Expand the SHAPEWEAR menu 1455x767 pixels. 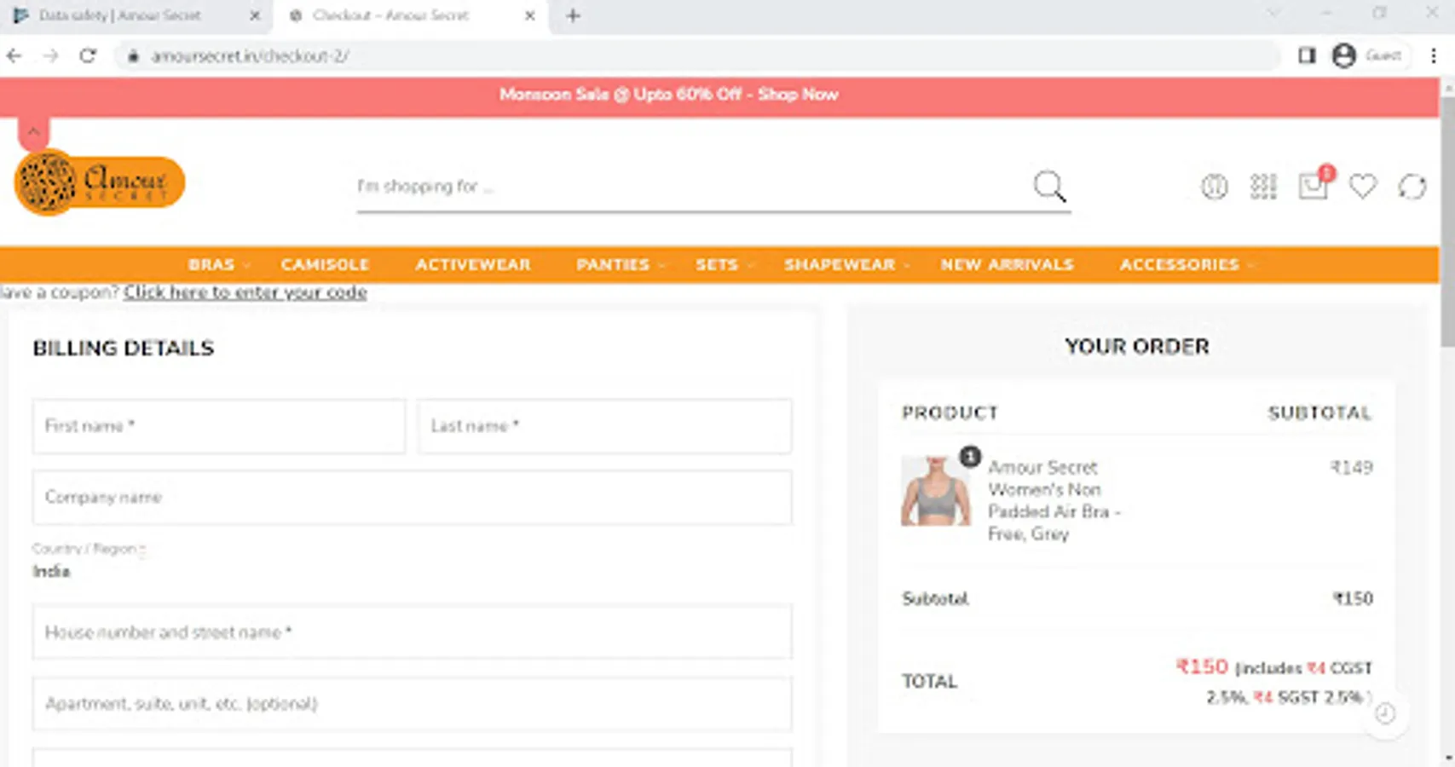point(846,265)
